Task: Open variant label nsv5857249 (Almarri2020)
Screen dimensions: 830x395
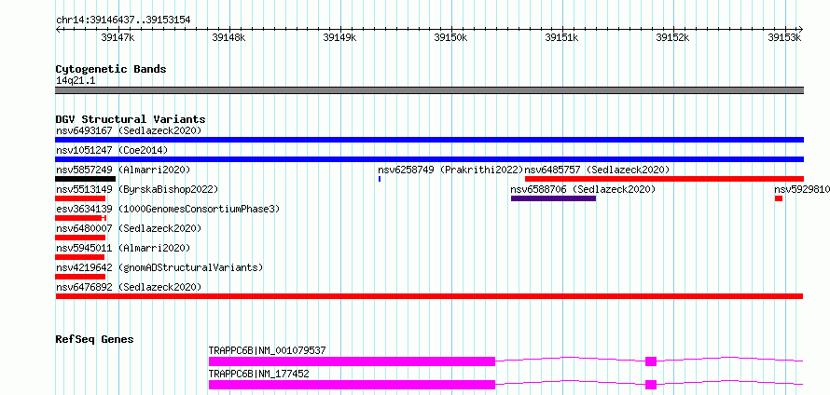Action: tap(123, 170)
